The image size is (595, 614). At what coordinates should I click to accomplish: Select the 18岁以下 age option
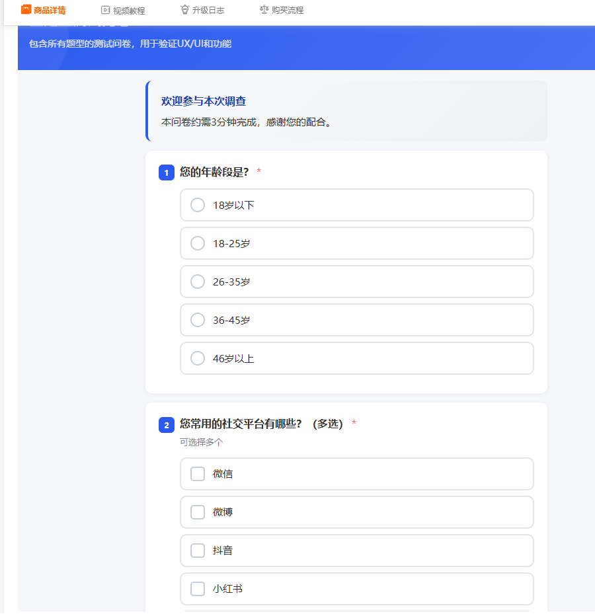coord(198,205)
